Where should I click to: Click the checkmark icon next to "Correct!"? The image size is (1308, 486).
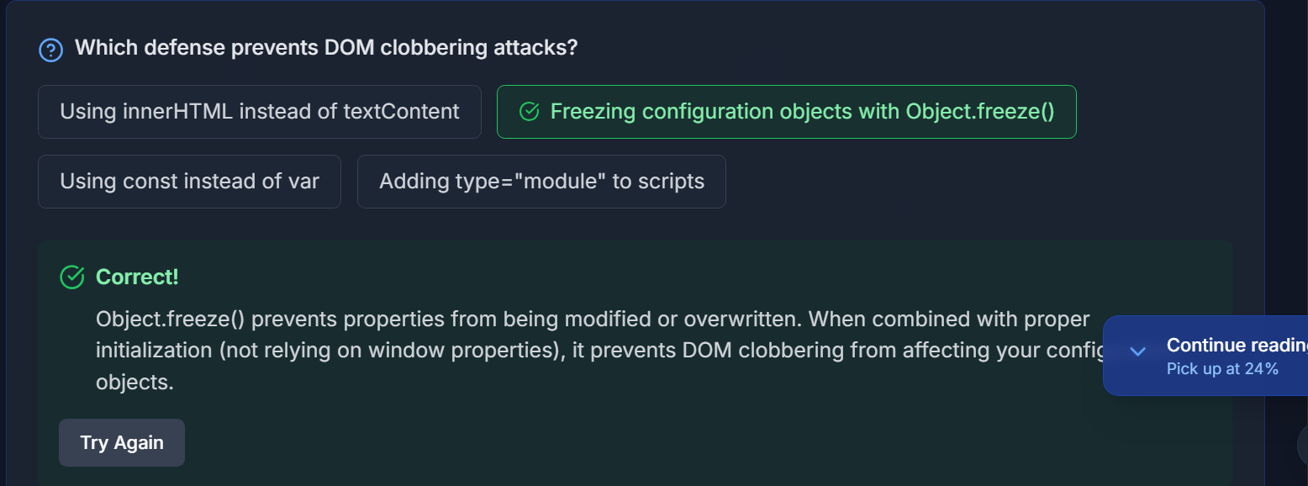point(73,277)
